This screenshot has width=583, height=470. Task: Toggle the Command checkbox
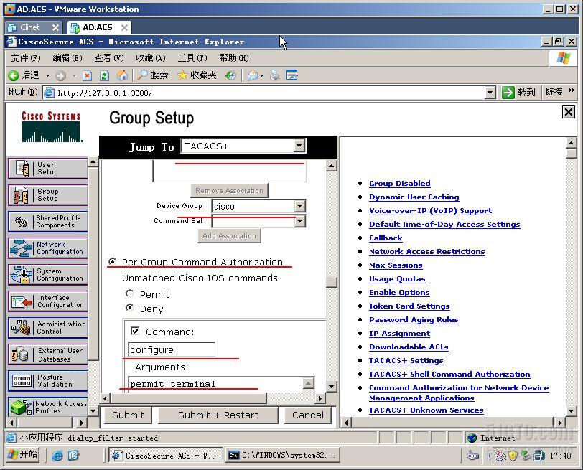pyautogui.click(x=135, y=331)
